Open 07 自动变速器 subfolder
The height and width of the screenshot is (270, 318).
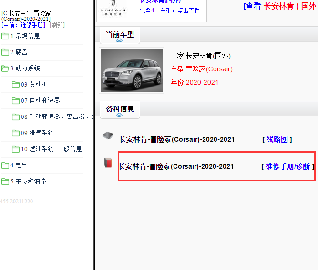point(41,100)
